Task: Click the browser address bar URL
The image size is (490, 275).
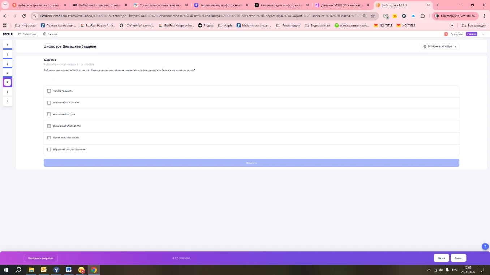Action: 199,16
